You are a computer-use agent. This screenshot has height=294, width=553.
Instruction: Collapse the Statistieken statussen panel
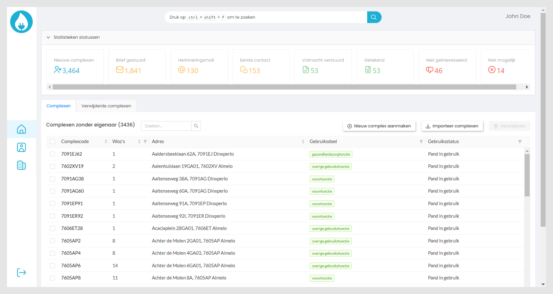(x=48, y=37)
